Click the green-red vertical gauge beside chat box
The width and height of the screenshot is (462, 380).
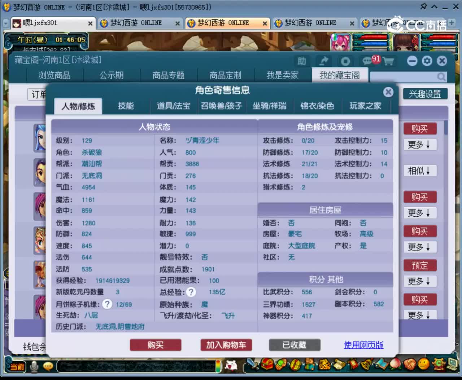coord(218,366)
